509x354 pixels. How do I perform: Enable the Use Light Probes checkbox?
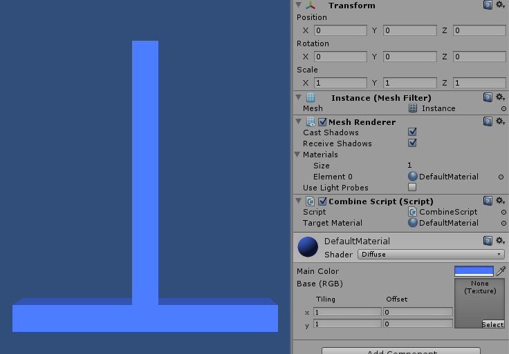[x=412, y=187]
